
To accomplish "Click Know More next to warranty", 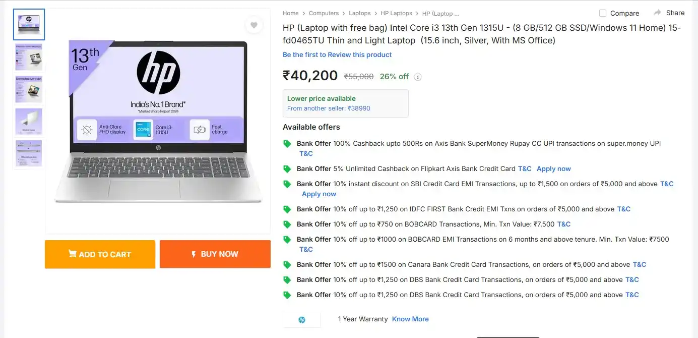I will 410,319.
